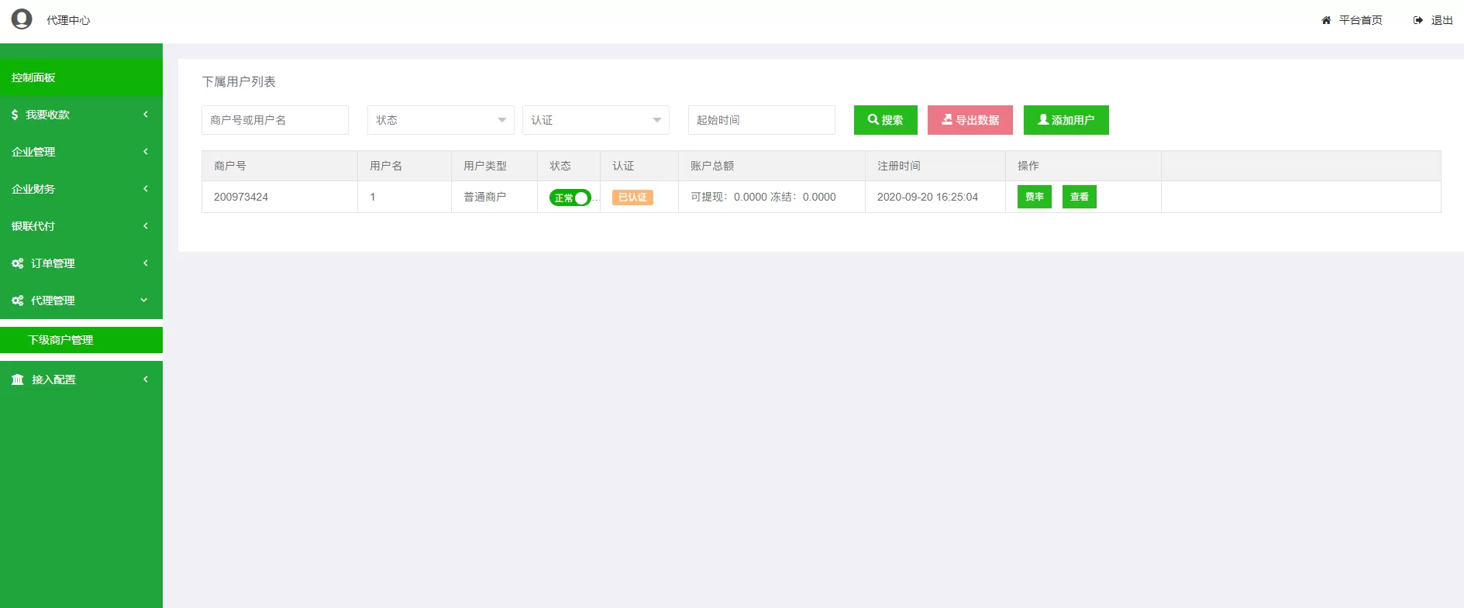The image size is (1464, 608).
Task: Expand the 企业财务 sidebar menu
Action: (x=81, y=189)
